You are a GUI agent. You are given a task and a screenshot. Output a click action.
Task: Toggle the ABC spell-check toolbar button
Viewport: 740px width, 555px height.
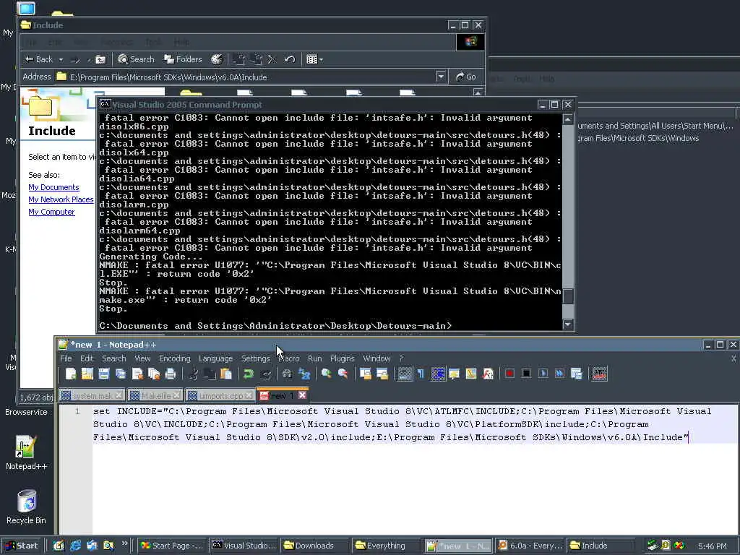[599, 374]
